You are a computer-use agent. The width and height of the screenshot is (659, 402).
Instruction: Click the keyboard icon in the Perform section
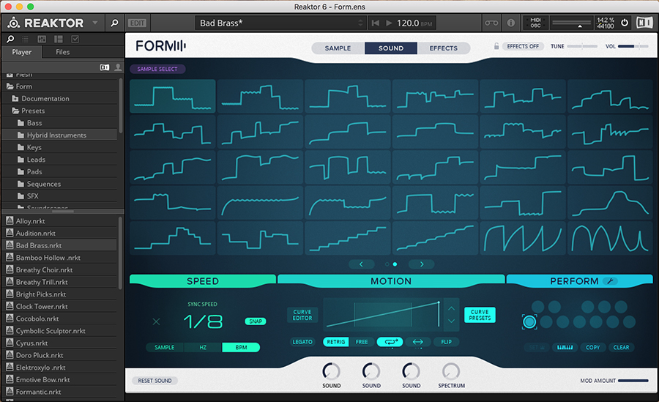click(565, 348)
